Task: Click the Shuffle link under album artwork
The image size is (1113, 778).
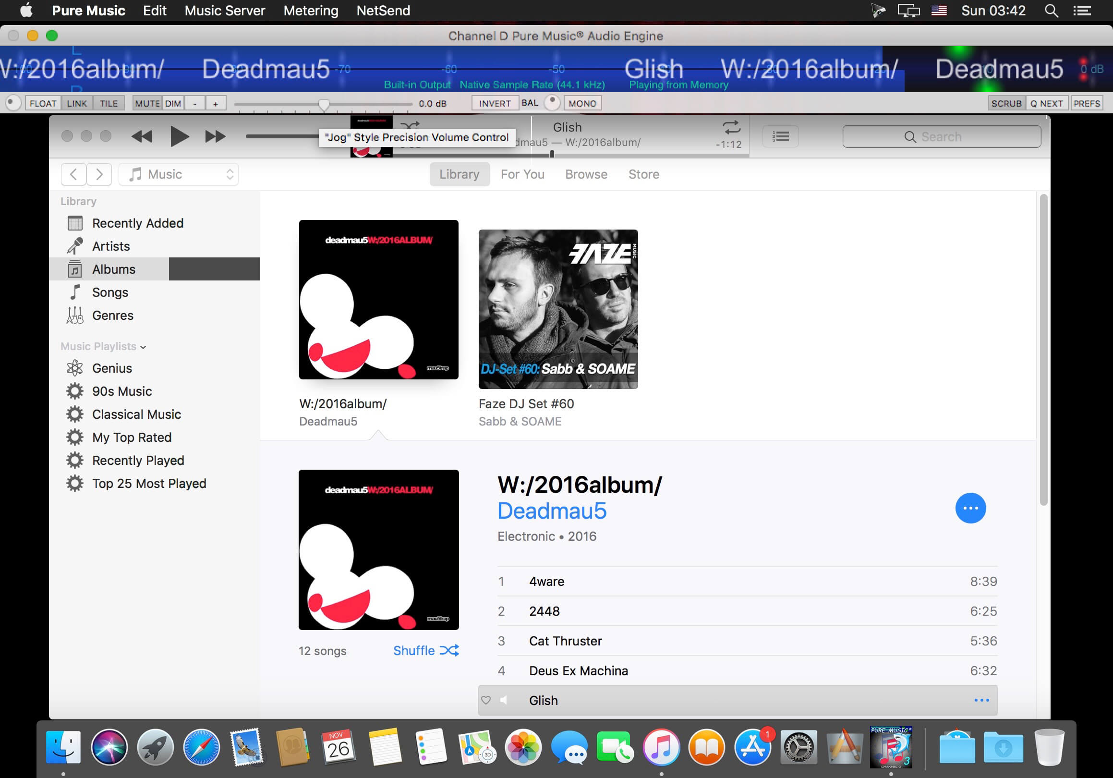Action: click(x=425, y=651)
